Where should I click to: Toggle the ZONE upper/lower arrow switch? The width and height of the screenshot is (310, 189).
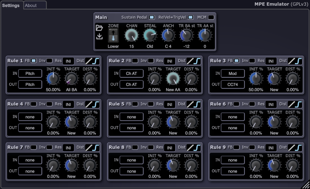(x=113, y=36)
